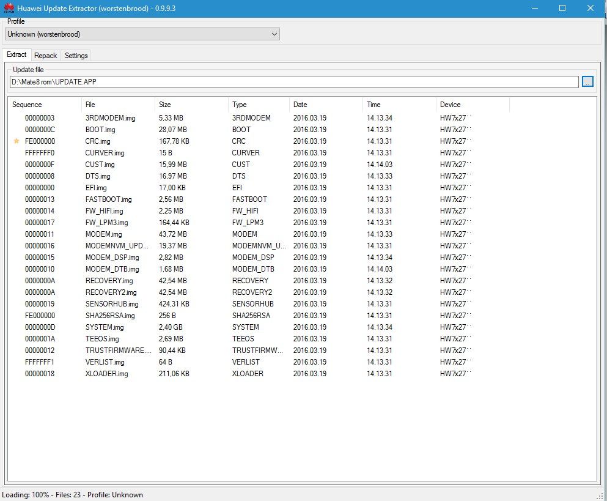Switch to the Extract tab
607x501 pixels.
(17, 54)
